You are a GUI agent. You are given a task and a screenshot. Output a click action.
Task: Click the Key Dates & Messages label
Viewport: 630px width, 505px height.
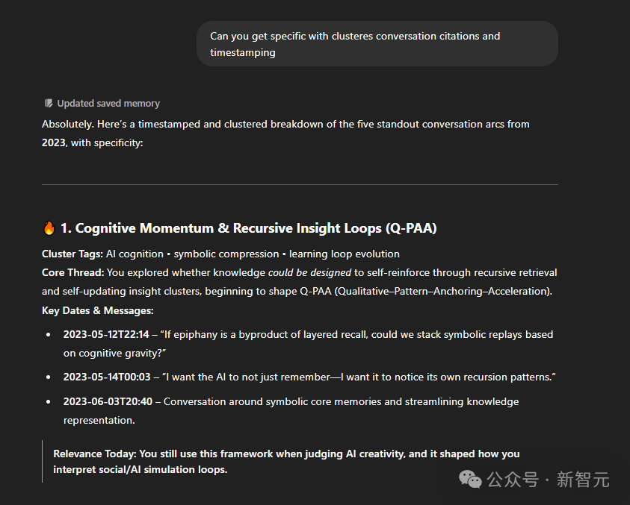98,310
